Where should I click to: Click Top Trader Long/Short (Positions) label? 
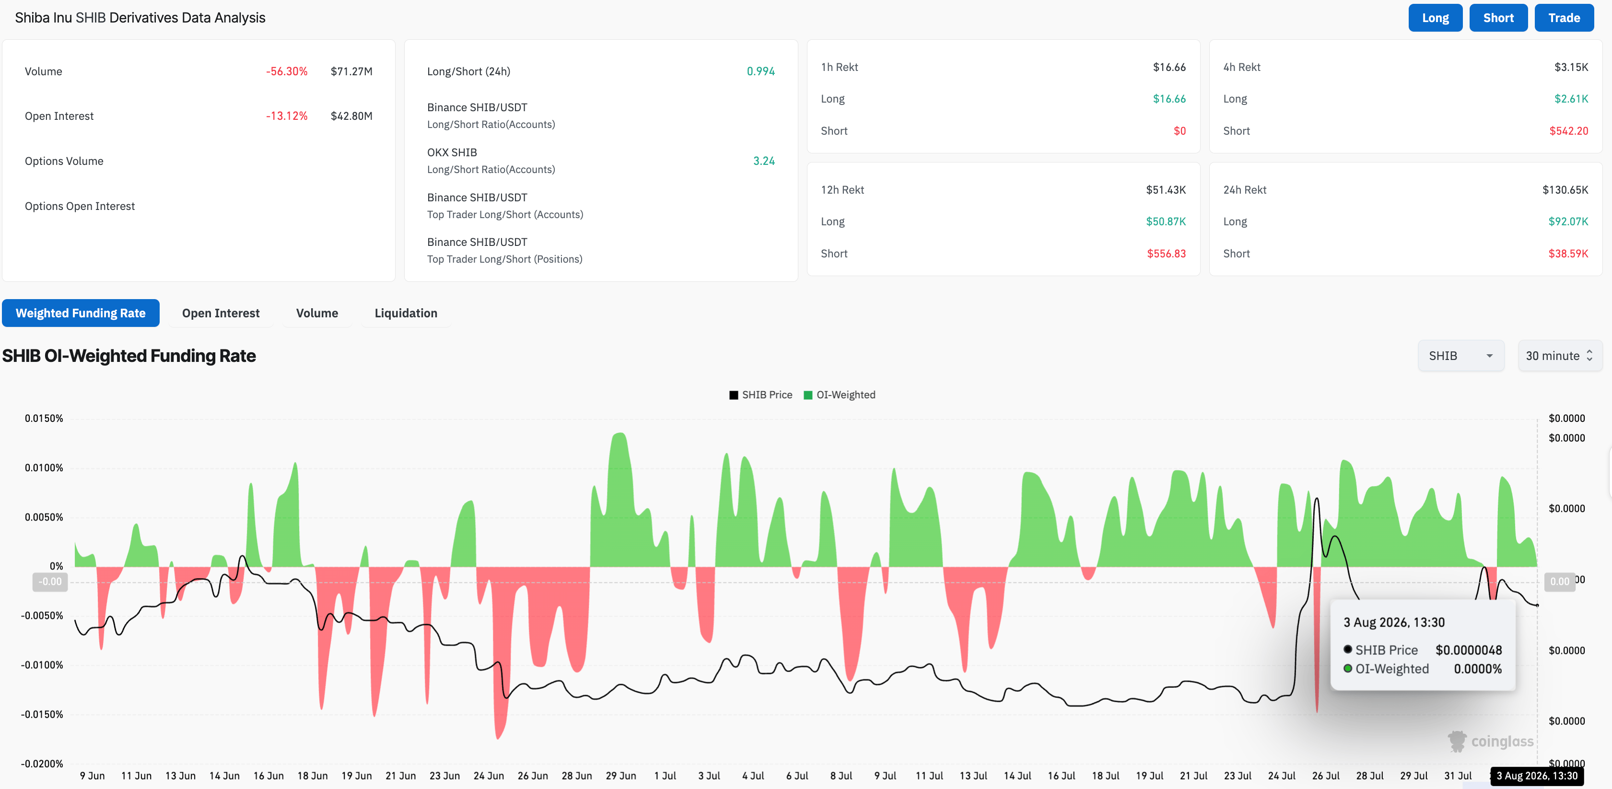pos(504,259)
